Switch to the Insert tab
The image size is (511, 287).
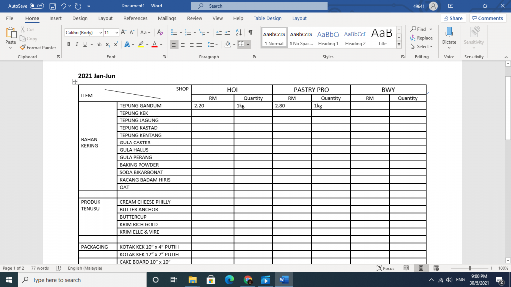(x=55, y=18)
